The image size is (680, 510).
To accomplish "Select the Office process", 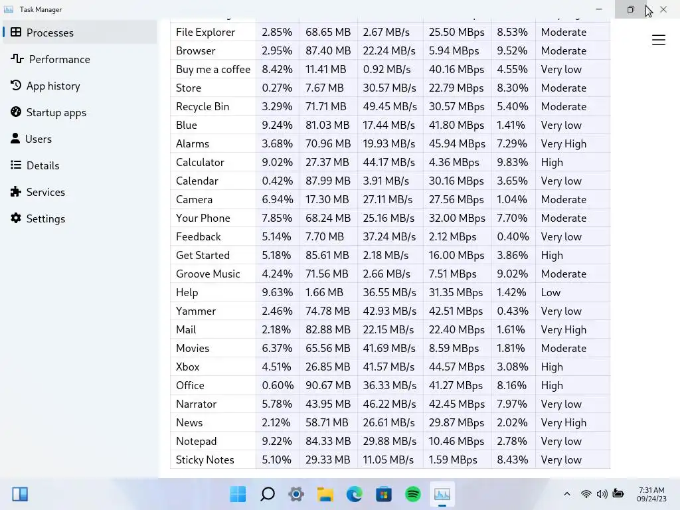I will pos(390,386).
